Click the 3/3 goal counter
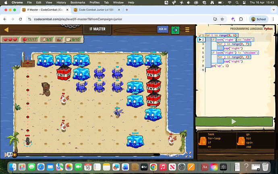Image resolution: width=278 pixels, height=174 pixels. point(47,39)
